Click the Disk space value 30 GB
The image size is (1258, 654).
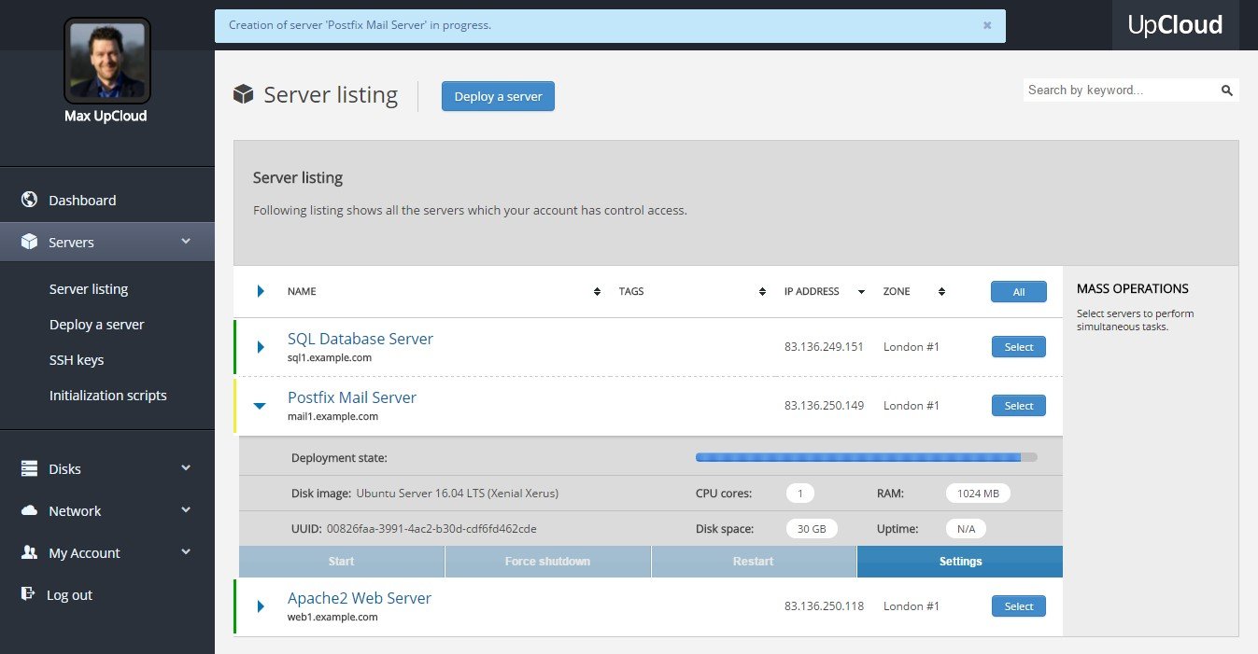pos(812,529)
